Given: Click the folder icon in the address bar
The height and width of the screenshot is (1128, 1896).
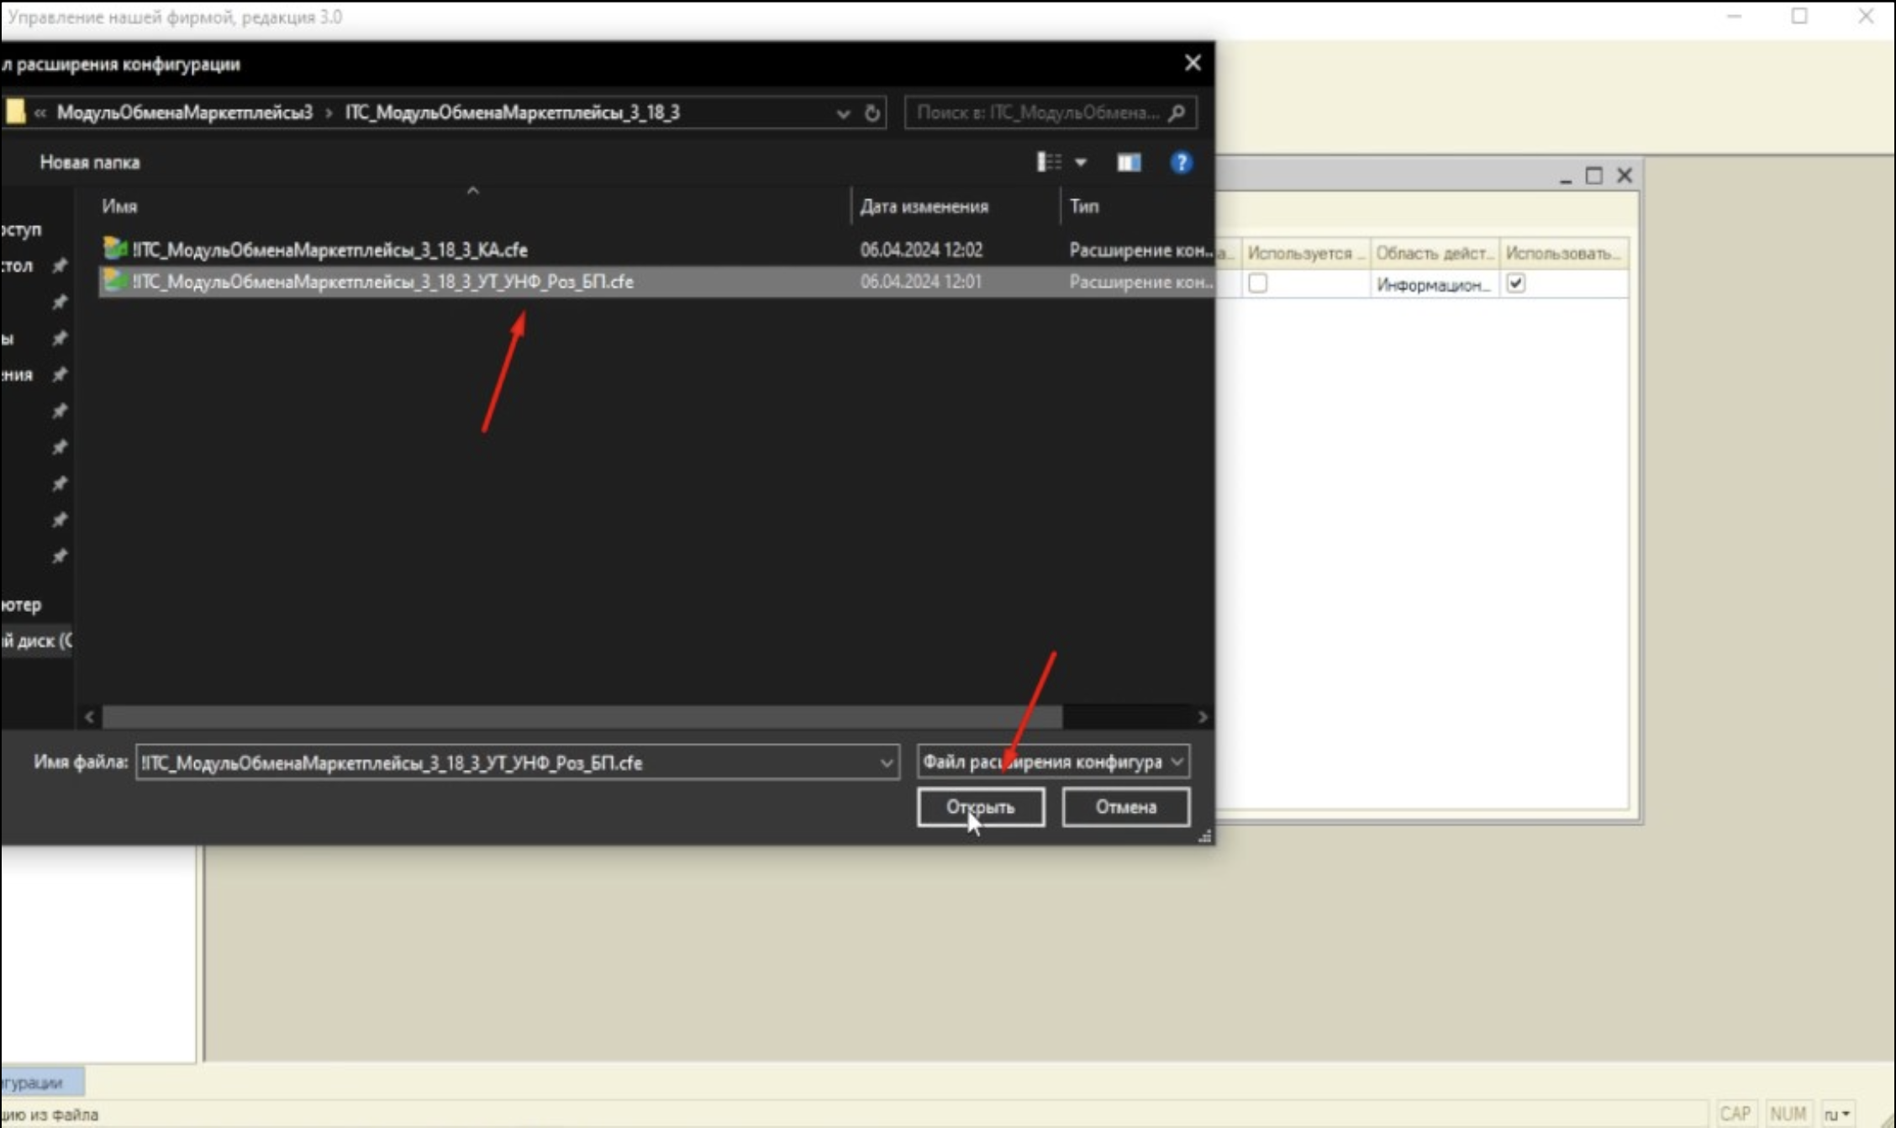Looking at the screenshot, I should point(14,112).
